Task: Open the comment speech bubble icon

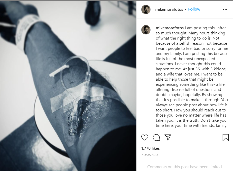Action: (x=156, y=137)
